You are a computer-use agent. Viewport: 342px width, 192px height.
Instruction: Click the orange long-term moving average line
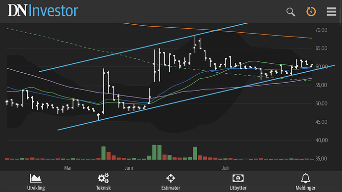(218, 31)
